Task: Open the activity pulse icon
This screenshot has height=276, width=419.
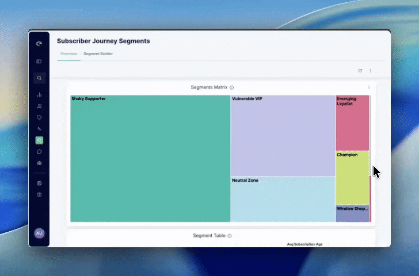Action: 39,129
